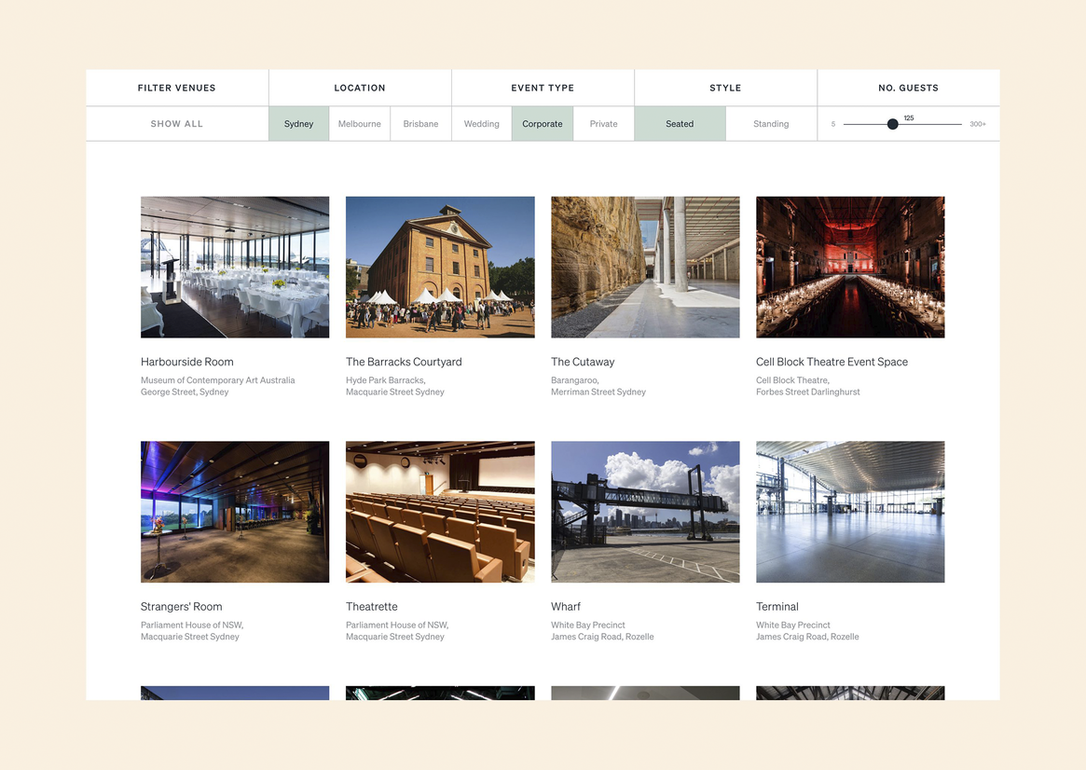
Task: Click the Strangers' Room venue title
Action: (182, 607)
